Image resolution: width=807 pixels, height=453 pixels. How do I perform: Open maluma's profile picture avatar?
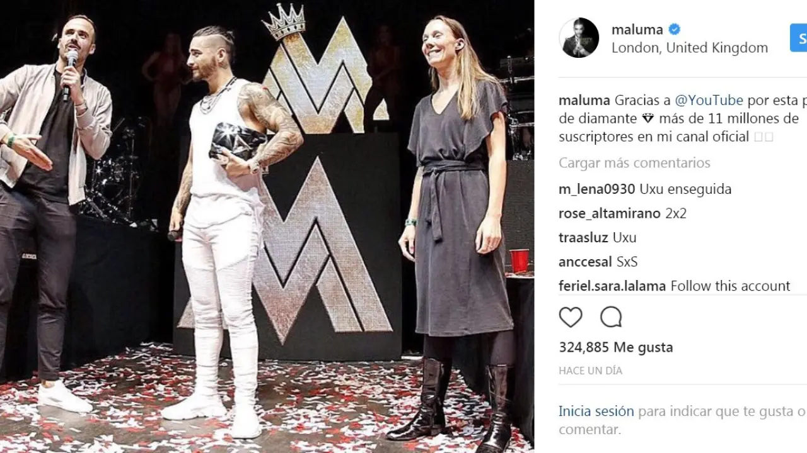579,38
